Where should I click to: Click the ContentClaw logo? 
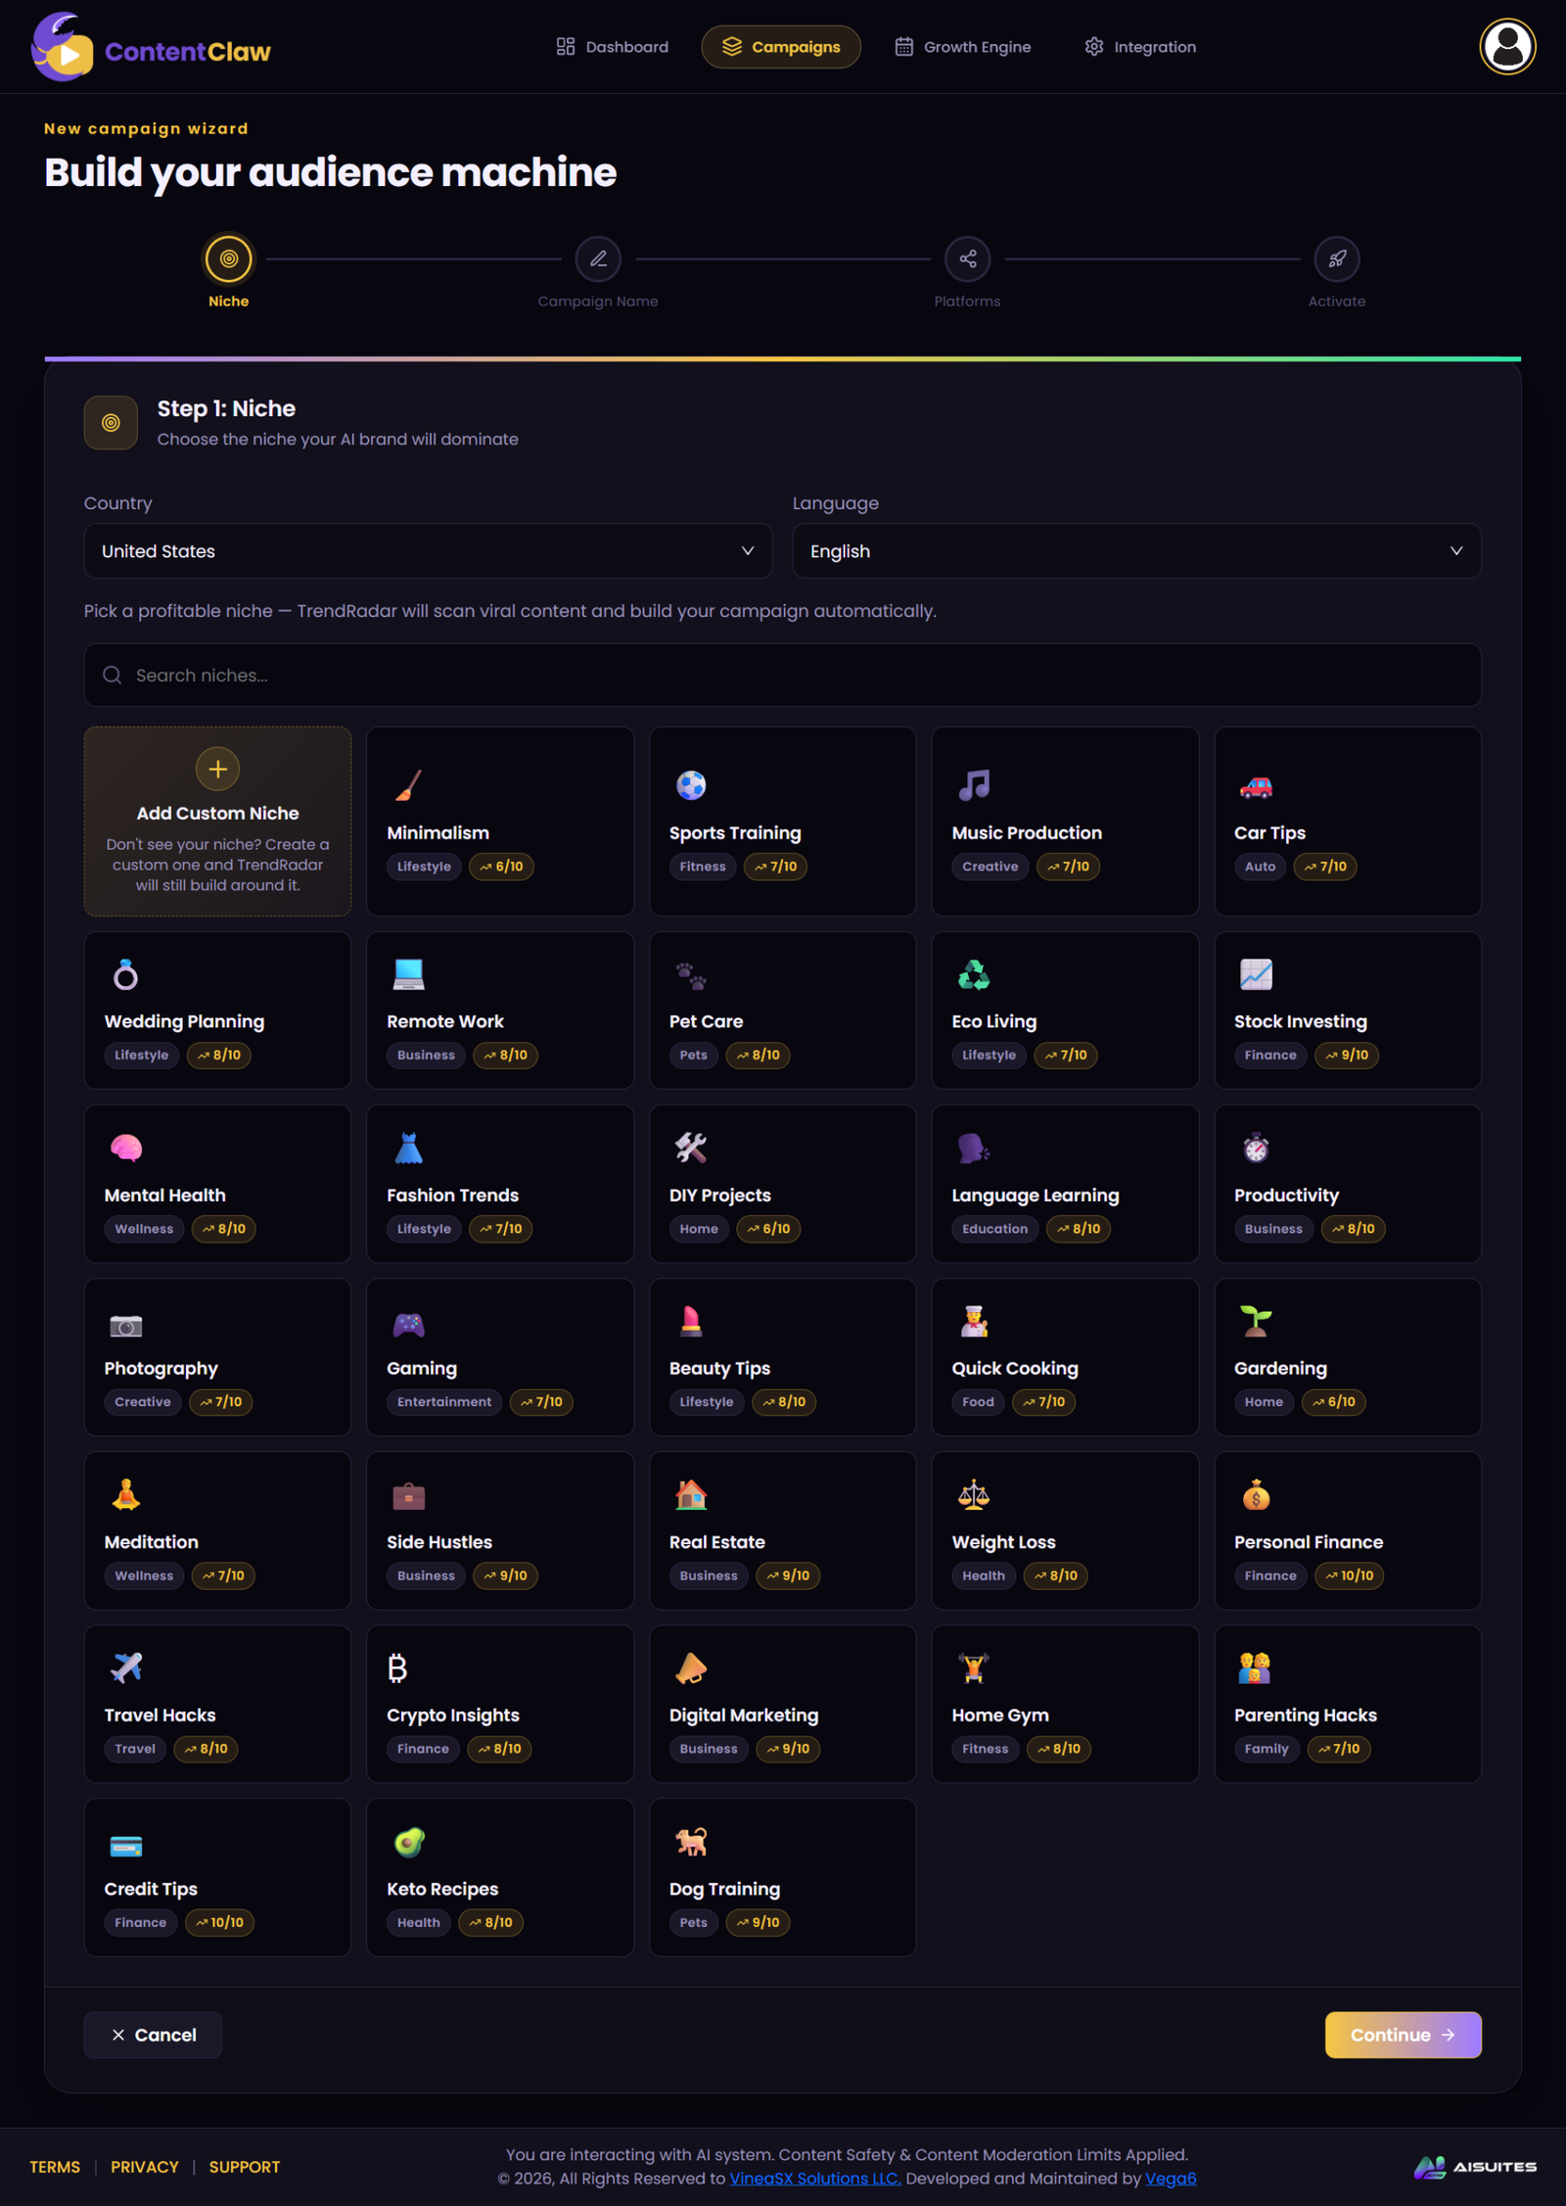(151, 47)
